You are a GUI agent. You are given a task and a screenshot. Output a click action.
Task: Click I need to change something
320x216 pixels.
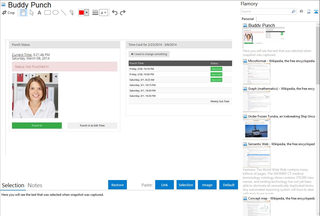149,54
